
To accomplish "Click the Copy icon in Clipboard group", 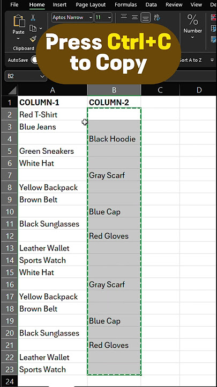I will 33,28.
